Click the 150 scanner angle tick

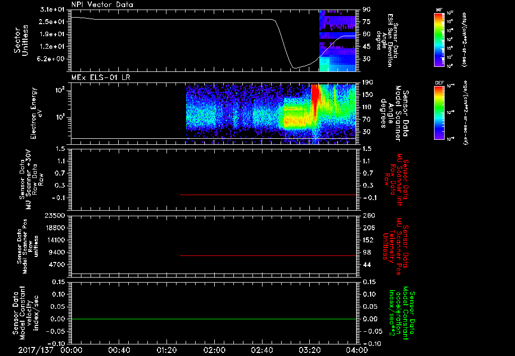[x=368, y=95]
